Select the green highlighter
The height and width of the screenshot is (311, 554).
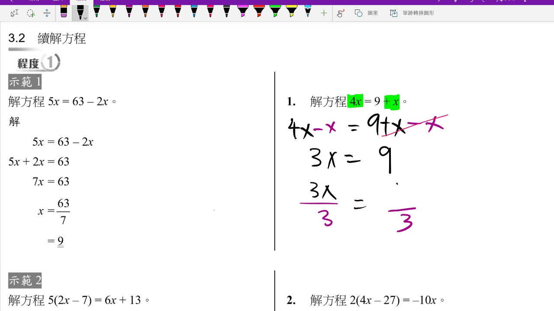pos(275,11)
